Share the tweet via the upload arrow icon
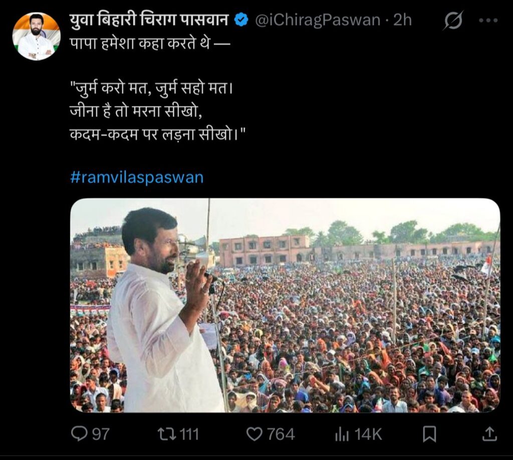 pyautogui.click(x=489, y=434)
